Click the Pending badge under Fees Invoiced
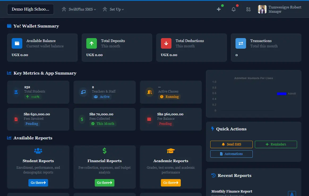This screenshot has height=196, width=309. [x=32, y=124]
